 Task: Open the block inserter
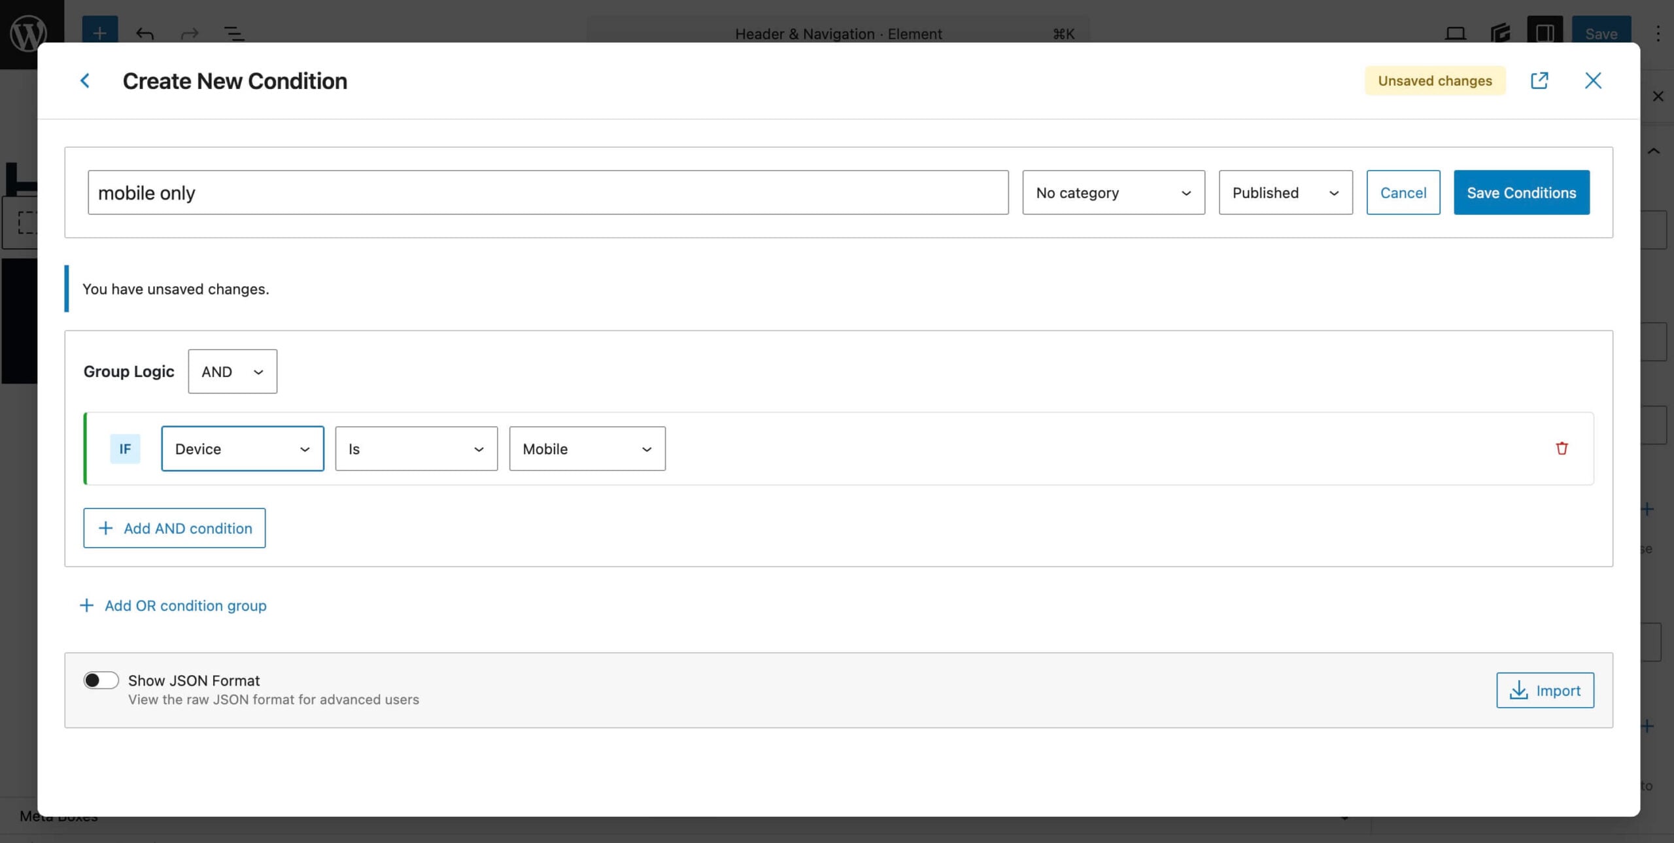click(x=99, y=33)
